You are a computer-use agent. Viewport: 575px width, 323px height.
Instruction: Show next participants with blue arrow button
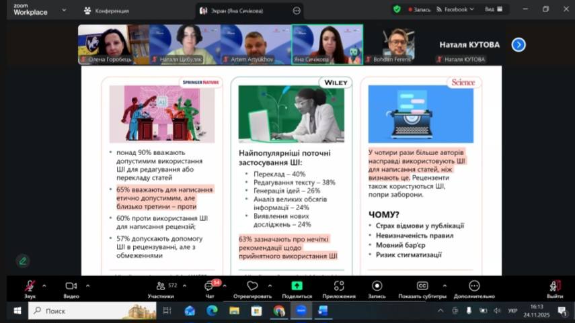(x=518, y=44)
